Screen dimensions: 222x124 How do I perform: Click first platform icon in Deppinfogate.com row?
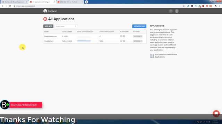(x=121, y=36)
